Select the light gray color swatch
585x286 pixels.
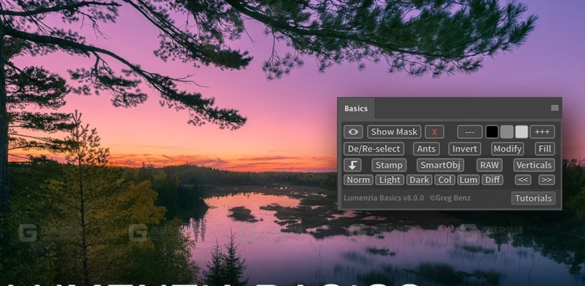521,132
